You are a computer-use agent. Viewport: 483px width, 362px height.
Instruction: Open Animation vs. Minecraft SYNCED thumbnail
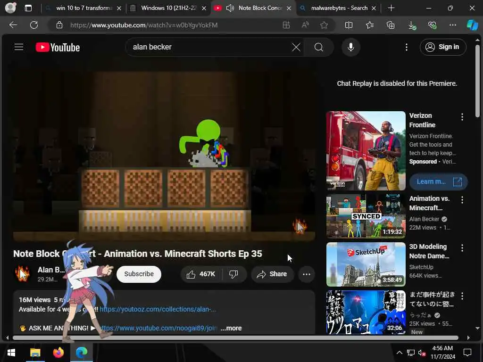(x=366, y=216)
